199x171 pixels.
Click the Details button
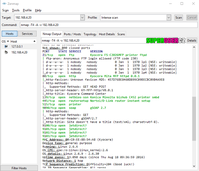click(192, 40)
